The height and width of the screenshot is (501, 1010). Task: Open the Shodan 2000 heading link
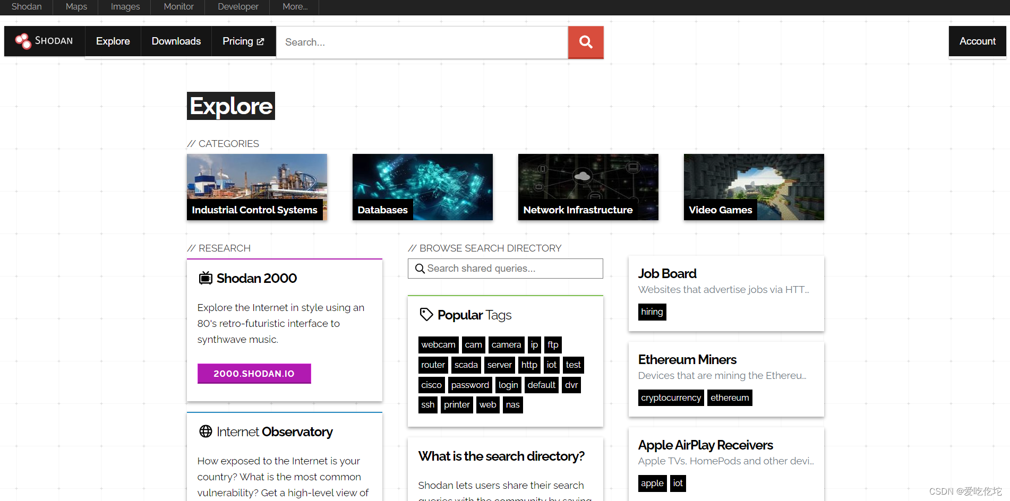256,278
